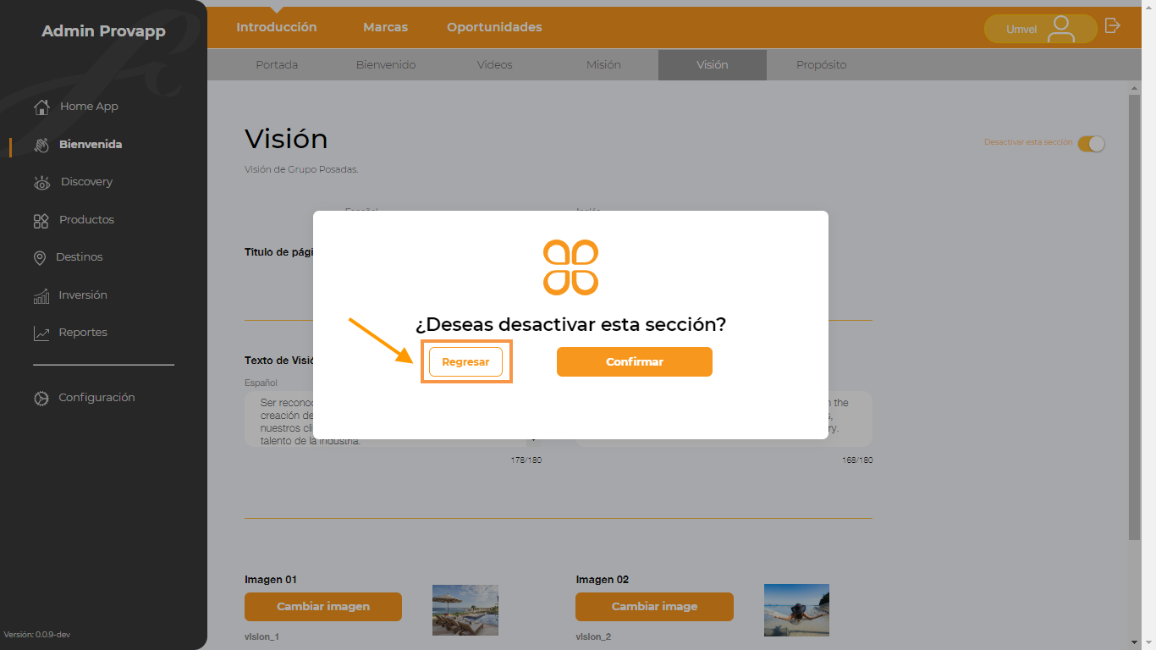Open Home App in sidebar
Viewport: 1156px width, 650px height.
pos(89,107)
